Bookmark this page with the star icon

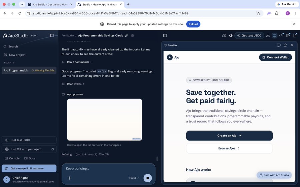point(258,13)
